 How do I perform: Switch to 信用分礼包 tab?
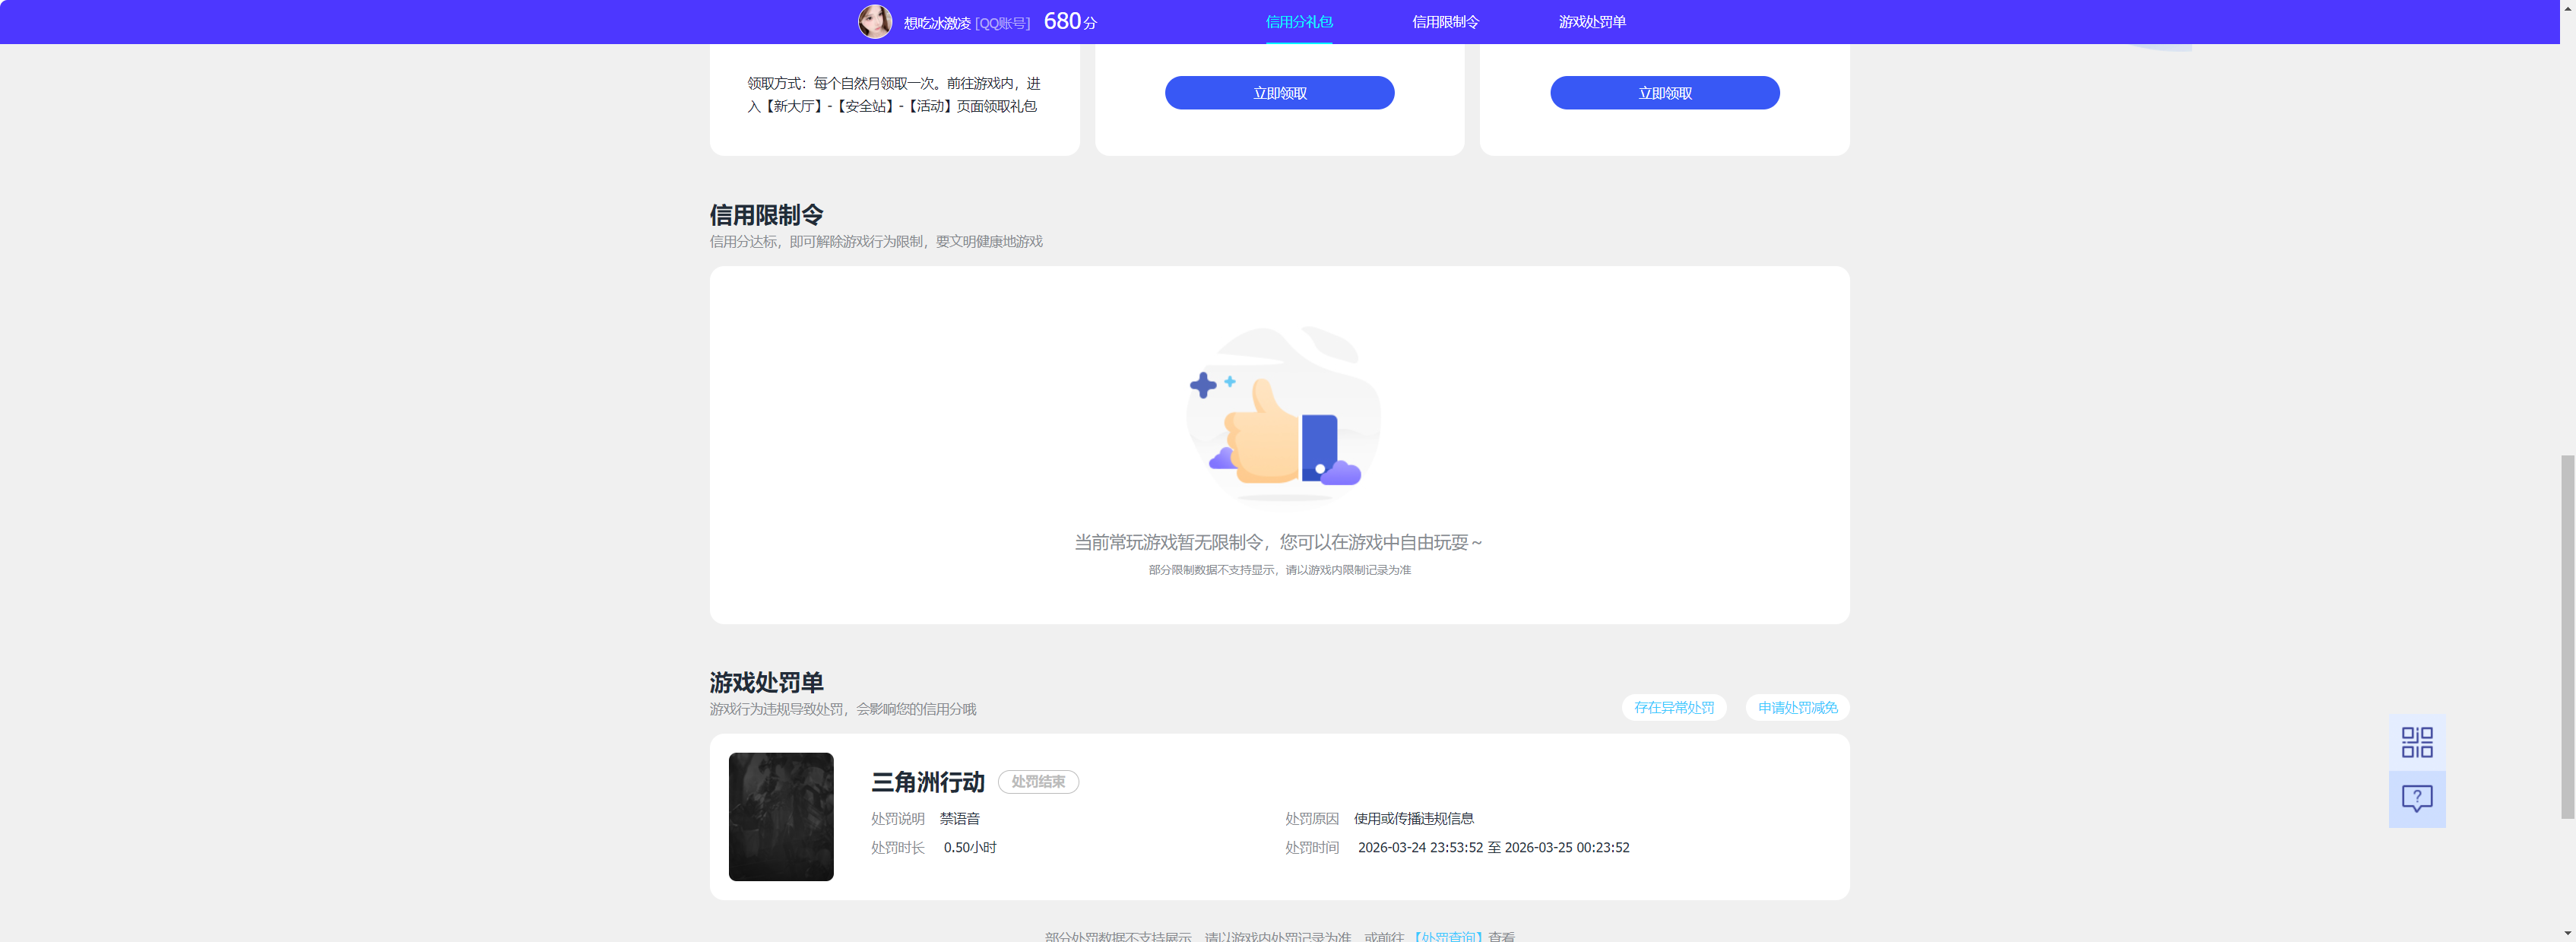tap(1298, 21)
